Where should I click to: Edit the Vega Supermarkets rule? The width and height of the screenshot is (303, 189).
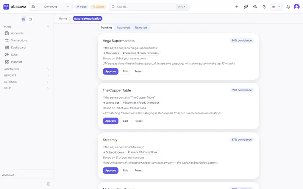[x=125, y=71]
